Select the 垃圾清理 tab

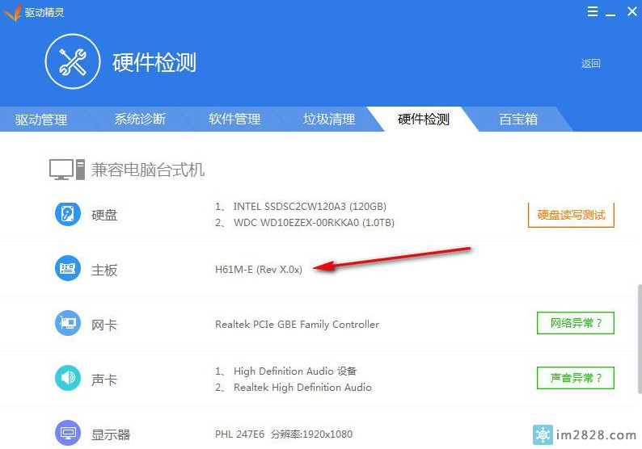(329, 120)
